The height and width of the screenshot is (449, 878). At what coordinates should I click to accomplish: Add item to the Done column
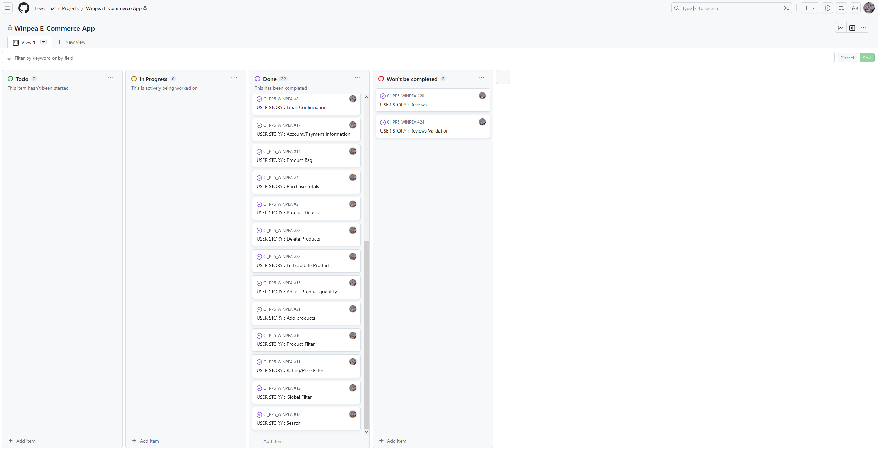pyautogui.click(x=269, y=441)
